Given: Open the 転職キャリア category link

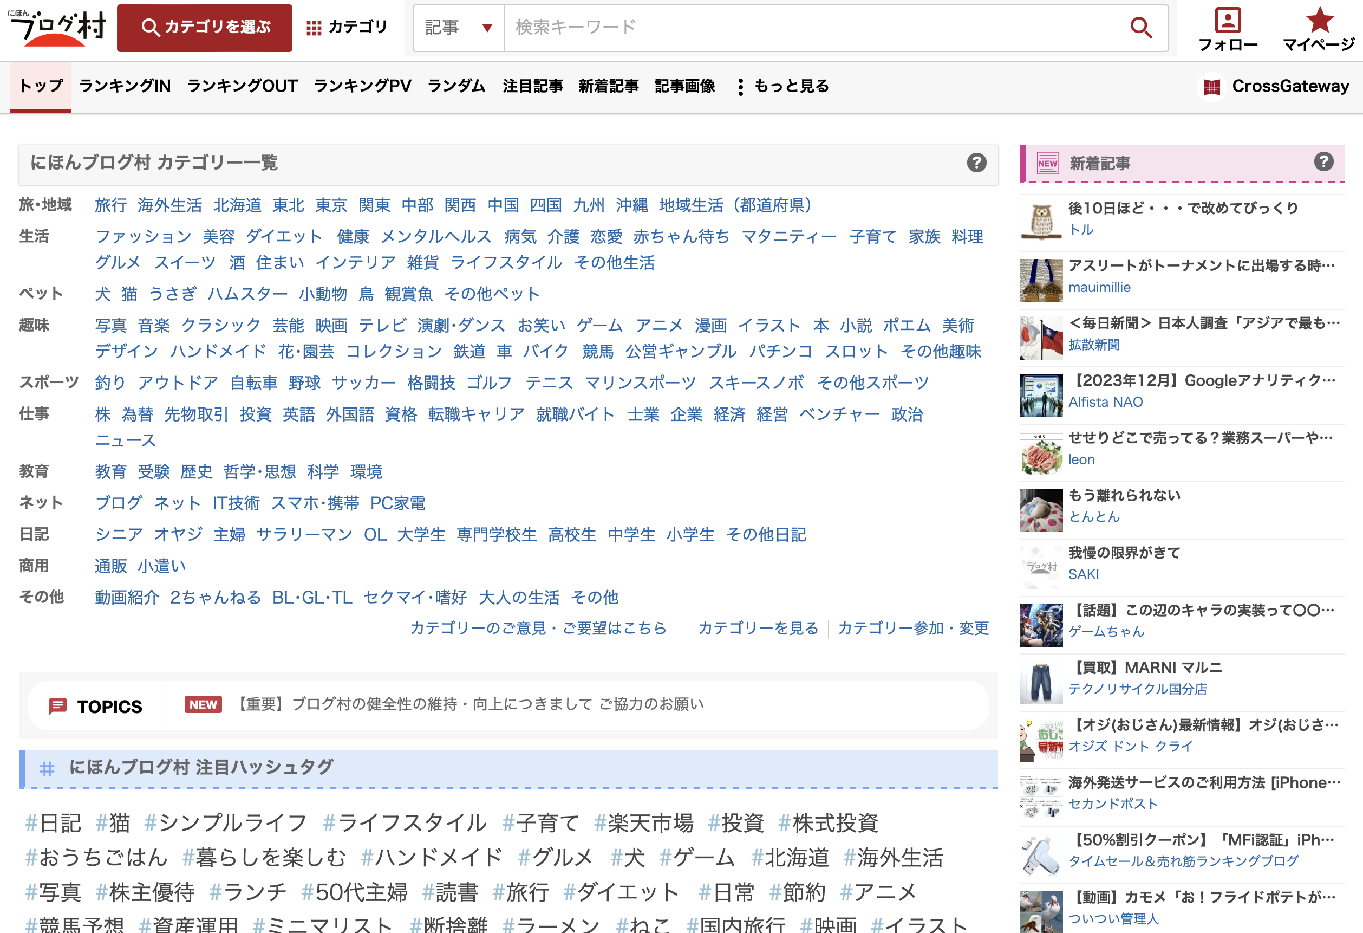Looking at the screenshot, I should 476,414.
